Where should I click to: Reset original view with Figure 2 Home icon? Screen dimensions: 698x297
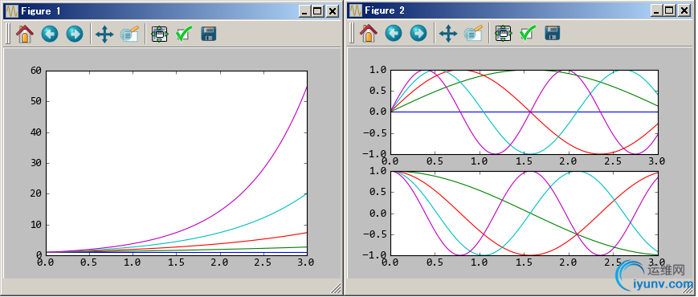[x=369, y=34]
